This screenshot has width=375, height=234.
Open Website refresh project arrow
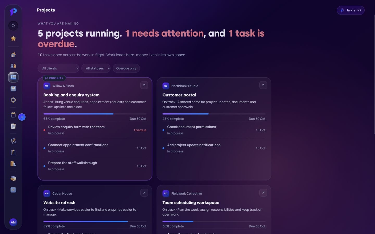(x=144, y=193)
